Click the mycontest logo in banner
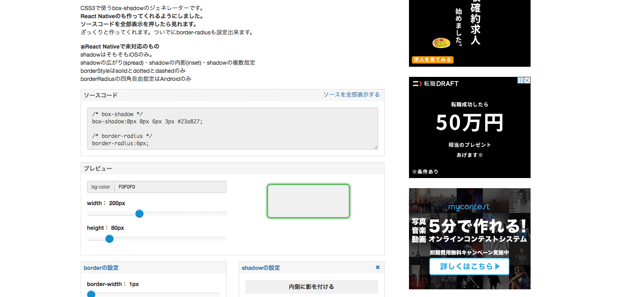Viewport: 623px width, 297px height. click(x=469, y=207)
